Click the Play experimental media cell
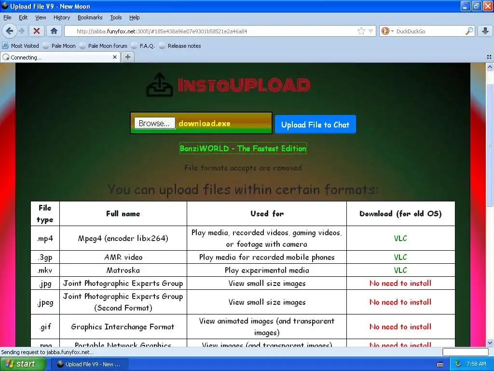Viewport: 494px width, 371px height. [x=267, y=270]
